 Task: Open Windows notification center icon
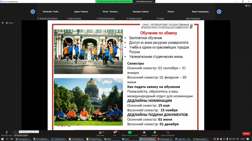pos(248,139)
